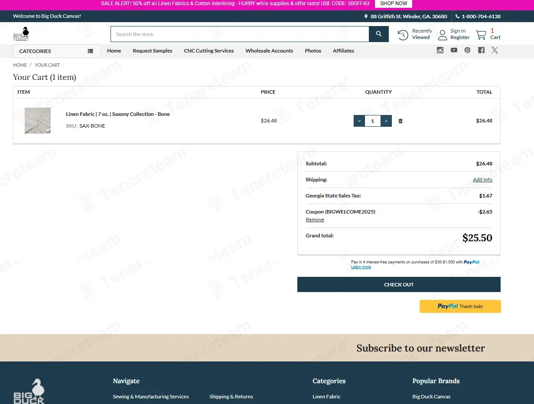This screenshot has width=534, height=404.
Task: Open Wholesale Accounts menu item
Action: 269,51
